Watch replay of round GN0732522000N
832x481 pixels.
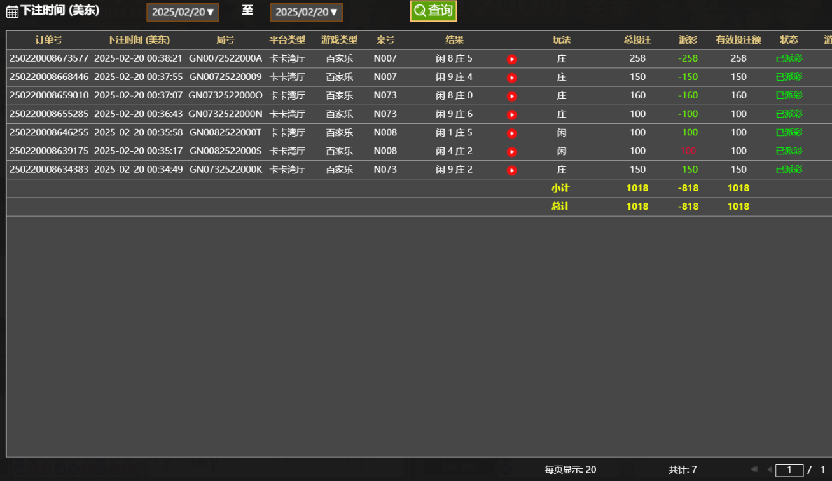point(511,114)
